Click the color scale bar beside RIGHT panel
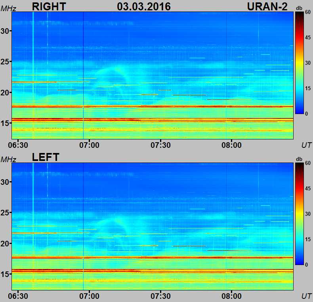The width and height of the screenshot is (313, 302). click(300, 63)
